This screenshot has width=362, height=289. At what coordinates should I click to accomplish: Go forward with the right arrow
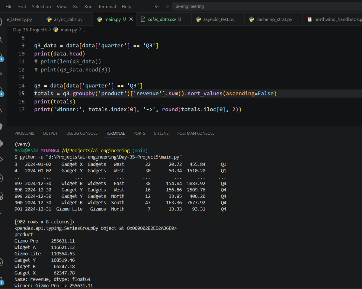point(167,6)
